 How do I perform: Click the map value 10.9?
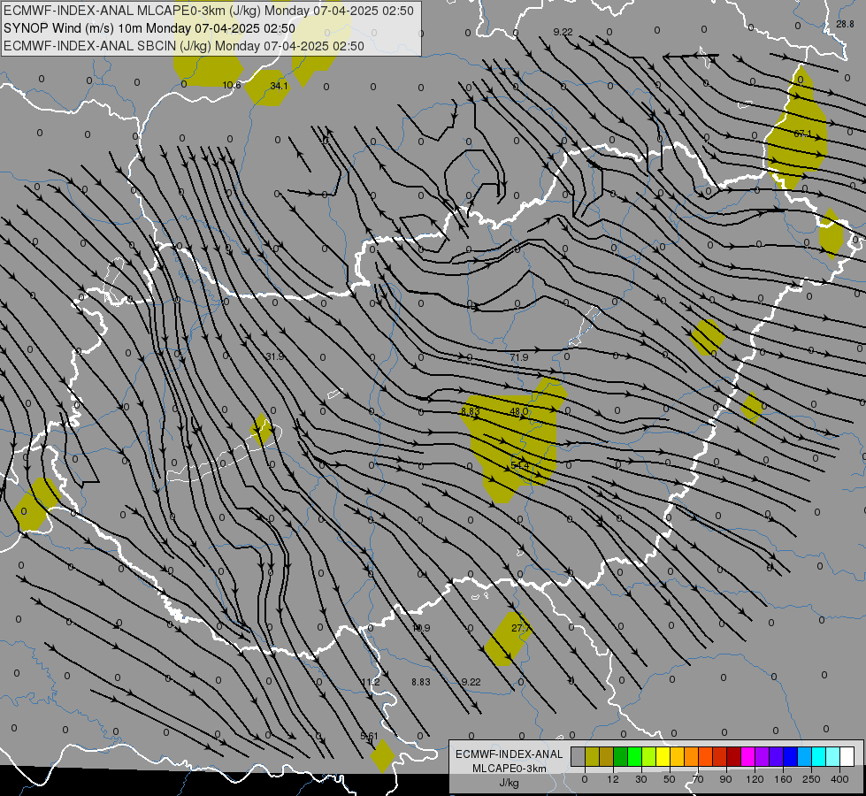[421, 628]
